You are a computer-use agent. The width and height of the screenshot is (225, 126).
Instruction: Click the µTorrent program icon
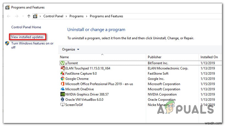62,63
